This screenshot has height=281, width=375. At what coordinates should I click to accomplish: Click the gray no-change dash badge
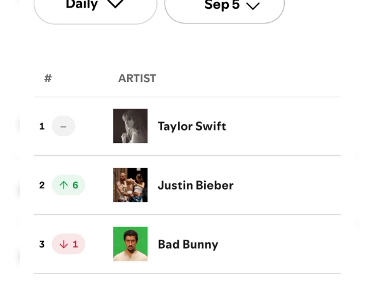(64, 126)
